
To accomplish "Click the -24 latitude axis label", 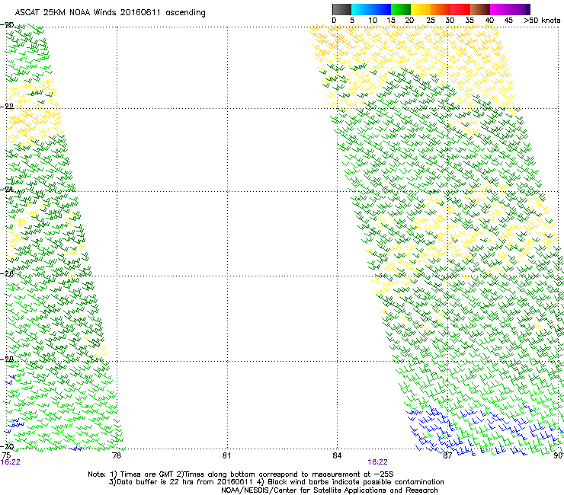I will pyautogui.click(x=7, y=190).
